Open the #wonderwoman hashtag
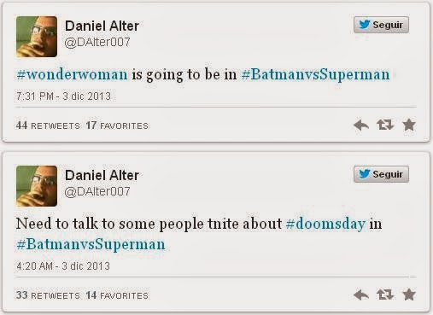The image size is (433, 315). point(73,74)
